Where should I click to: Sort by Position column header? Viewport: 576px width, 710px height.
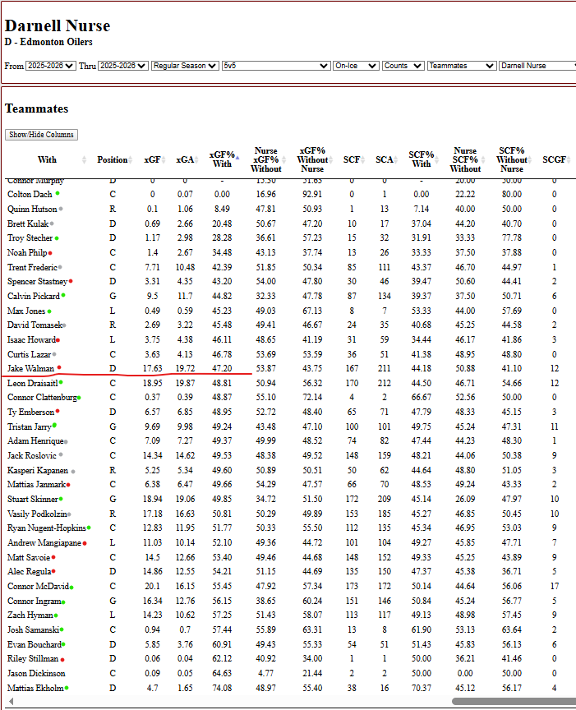click(x=112, y=159)
